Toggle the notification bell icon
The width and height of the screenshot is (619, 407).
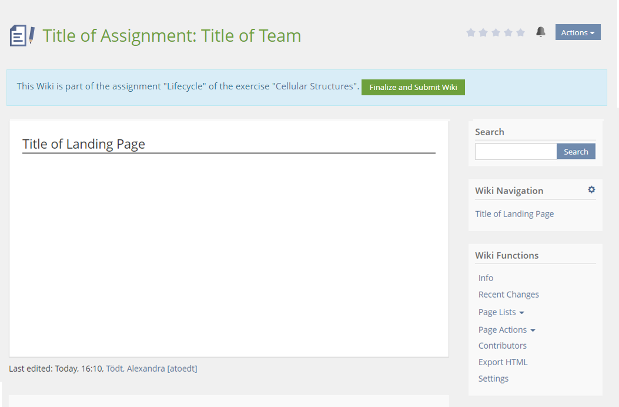[541, 32]
